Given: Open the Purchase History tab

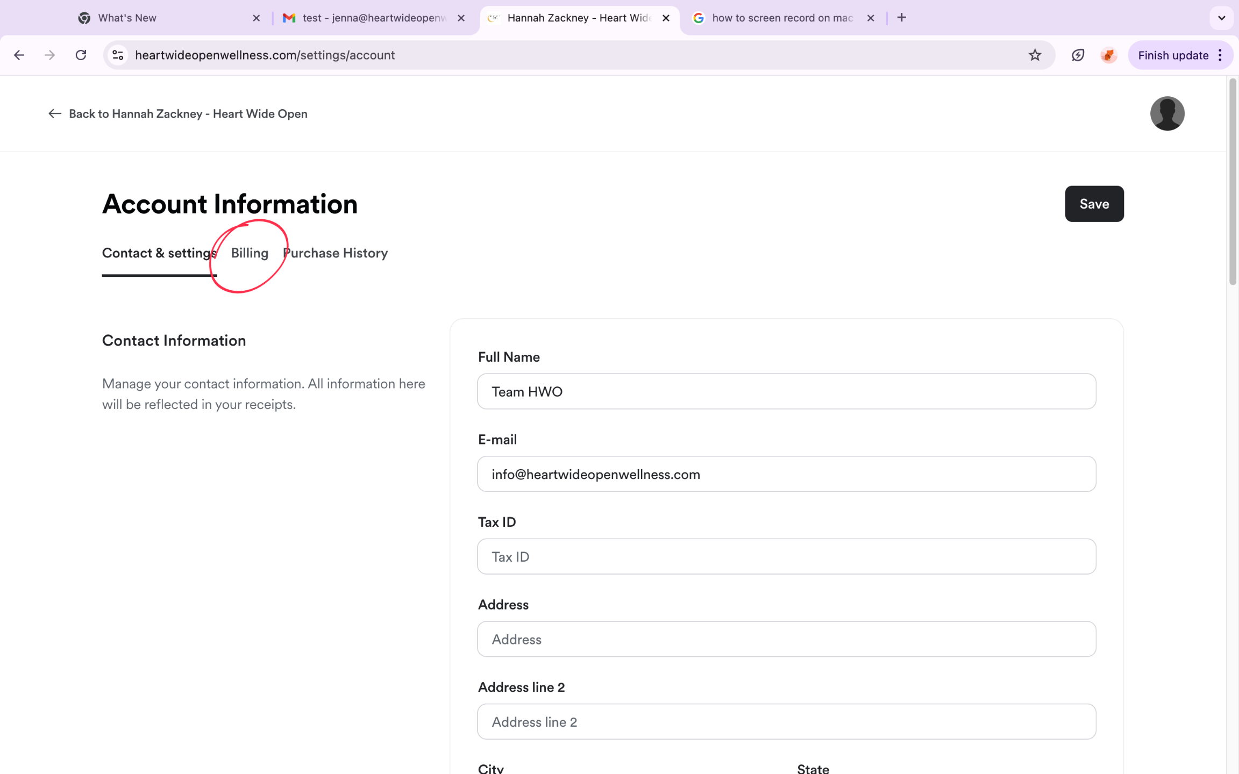Looking at the screenshot, I should point(336,253).
